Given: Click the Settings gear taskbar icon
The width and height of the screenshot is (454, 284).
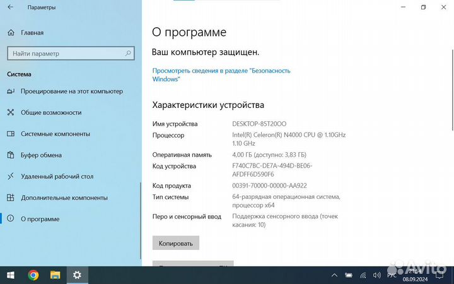Looking at the screenshot, I should [x=78, y=275].
